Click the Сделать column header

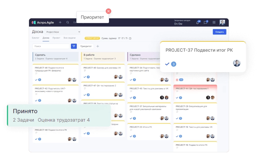pyautogui.click(x=55, y=57)
